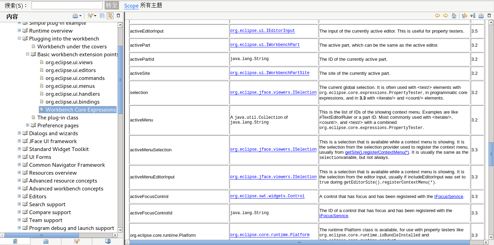Open org.eclipse.ui.commands topic
Image resolution: width=494 pixels, height=245 pixels.
[x=75, y=78]
